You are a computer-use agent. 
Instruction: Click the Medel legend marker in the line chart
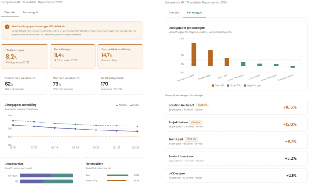coord(131,105)
